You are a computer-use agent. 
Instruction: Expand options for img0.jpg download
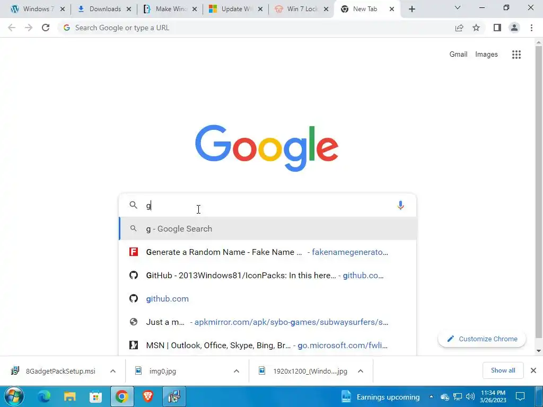coord(237,371)
